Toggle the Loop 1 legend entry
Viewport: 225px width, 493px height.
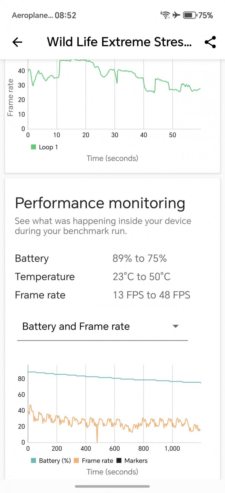44,147
